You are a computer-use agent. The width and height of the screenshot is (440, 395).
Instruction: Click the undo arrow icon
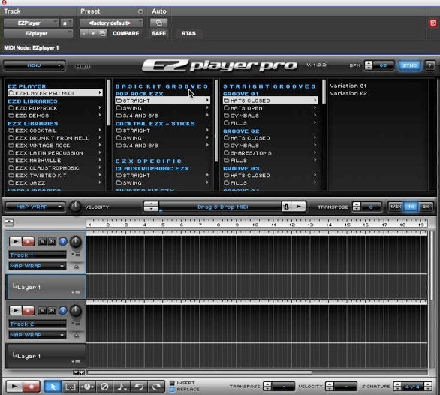point(139,387)
